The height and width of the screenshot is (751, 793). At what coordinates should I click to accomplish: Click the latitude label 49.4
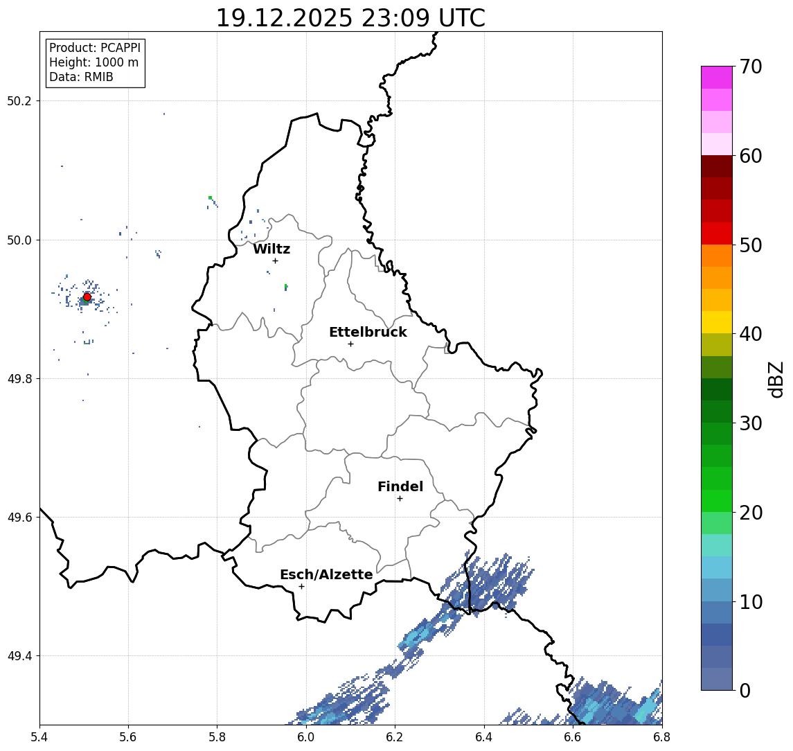point(19,656)
